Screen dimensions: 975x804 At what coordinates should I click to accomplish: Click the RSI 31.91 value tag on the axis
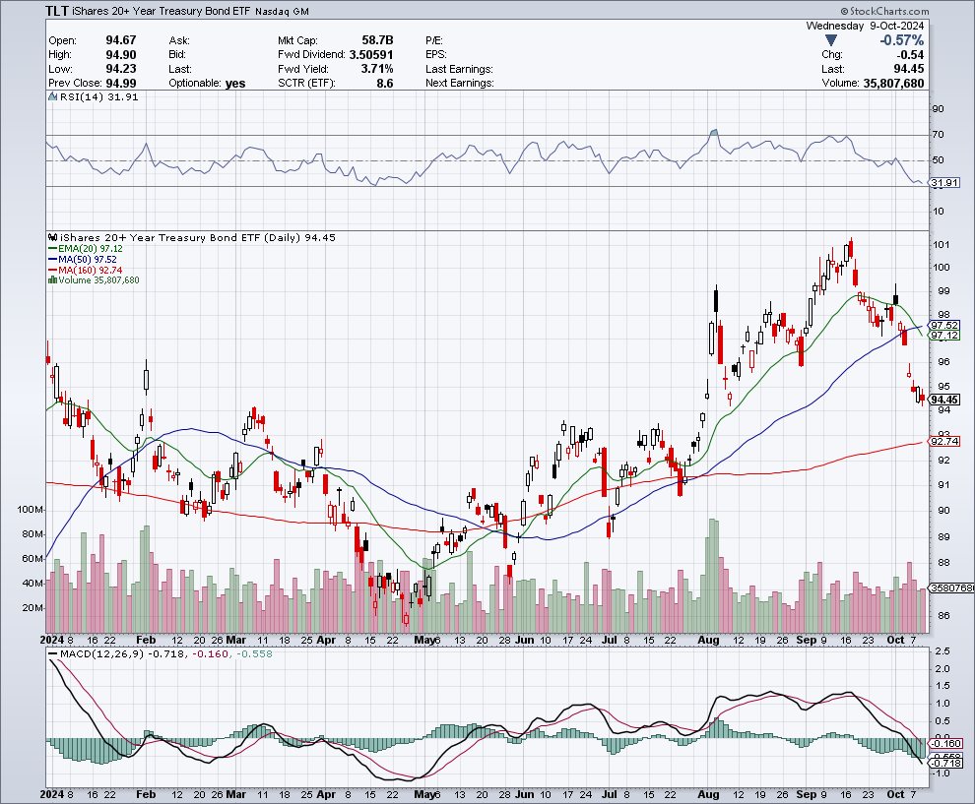point(944,183)
